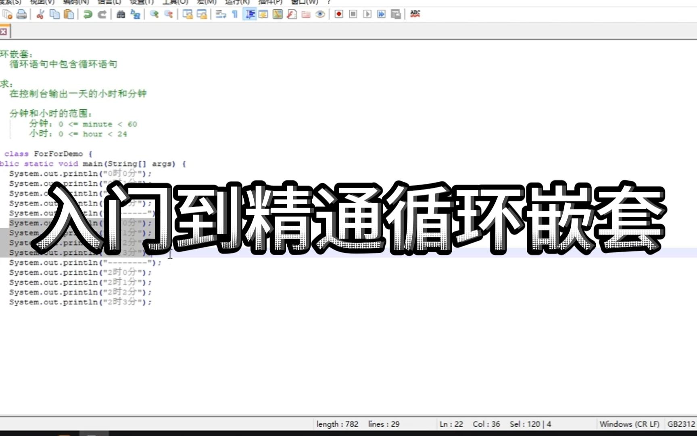Open Find with the binoculars icon
The width and height of the screenshot is (697, 436).
[x=121, y=15]
